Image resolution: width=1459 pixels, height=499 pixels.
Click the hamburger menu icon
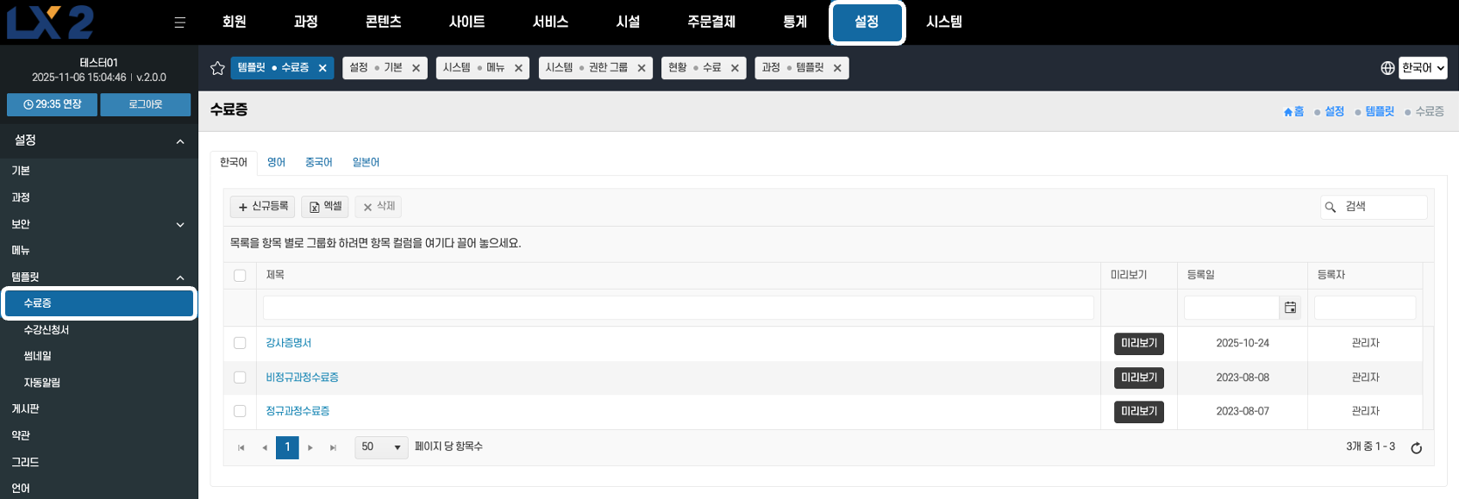[x=179, y=22]
